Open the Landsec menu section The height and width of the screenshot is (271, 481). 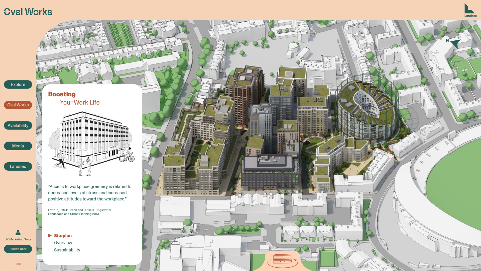click(18, 167)
